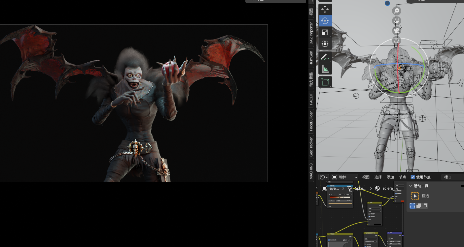Open the shading type picker in shader editor header
Screen dimensions: 464x247
(323, 177)
